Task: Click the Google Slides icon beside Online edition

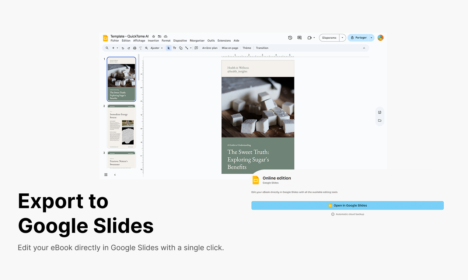Action: coord(255,180)
